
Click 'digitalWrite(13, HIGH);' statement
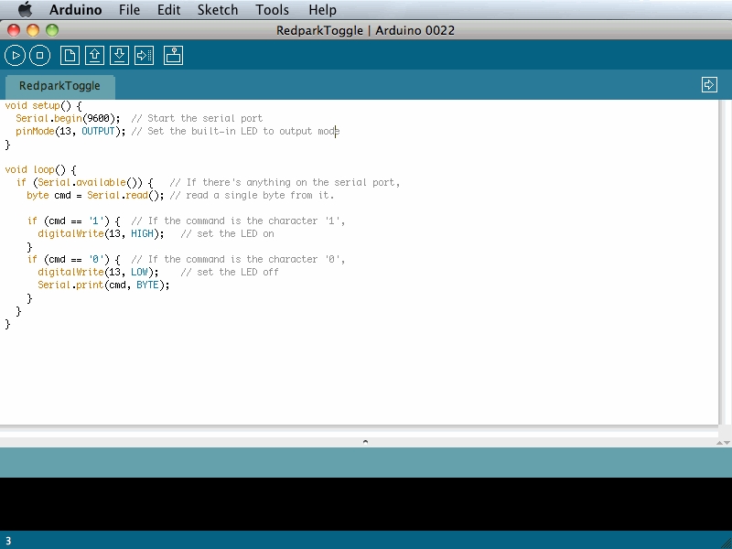[x=101, y=234]
